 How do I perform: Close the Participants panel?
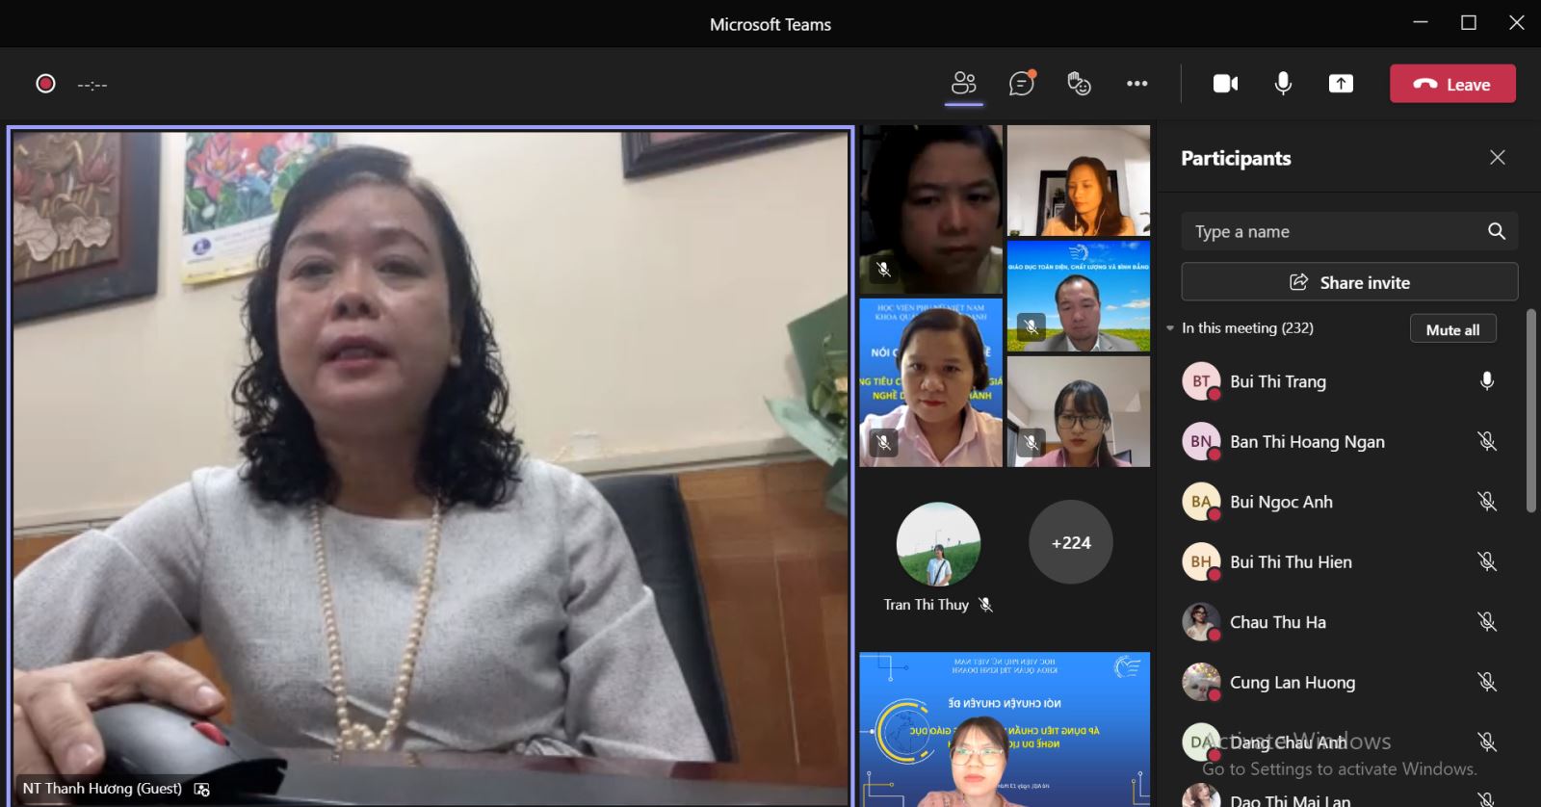[x=1497, y=157]
